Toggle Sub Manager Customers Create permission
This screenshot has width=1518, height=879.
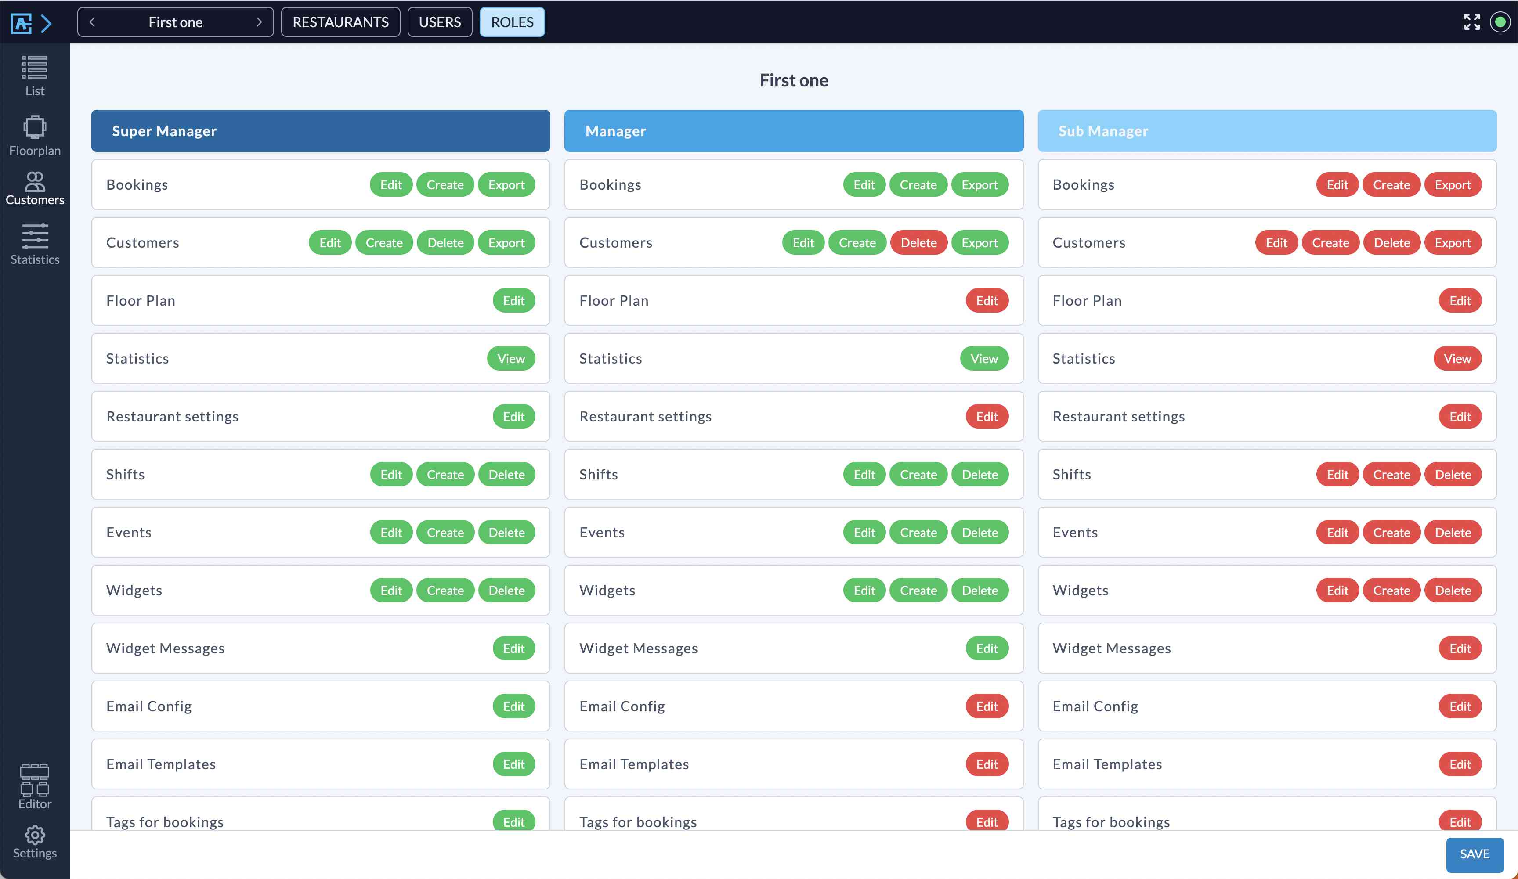coord(1330,243)
